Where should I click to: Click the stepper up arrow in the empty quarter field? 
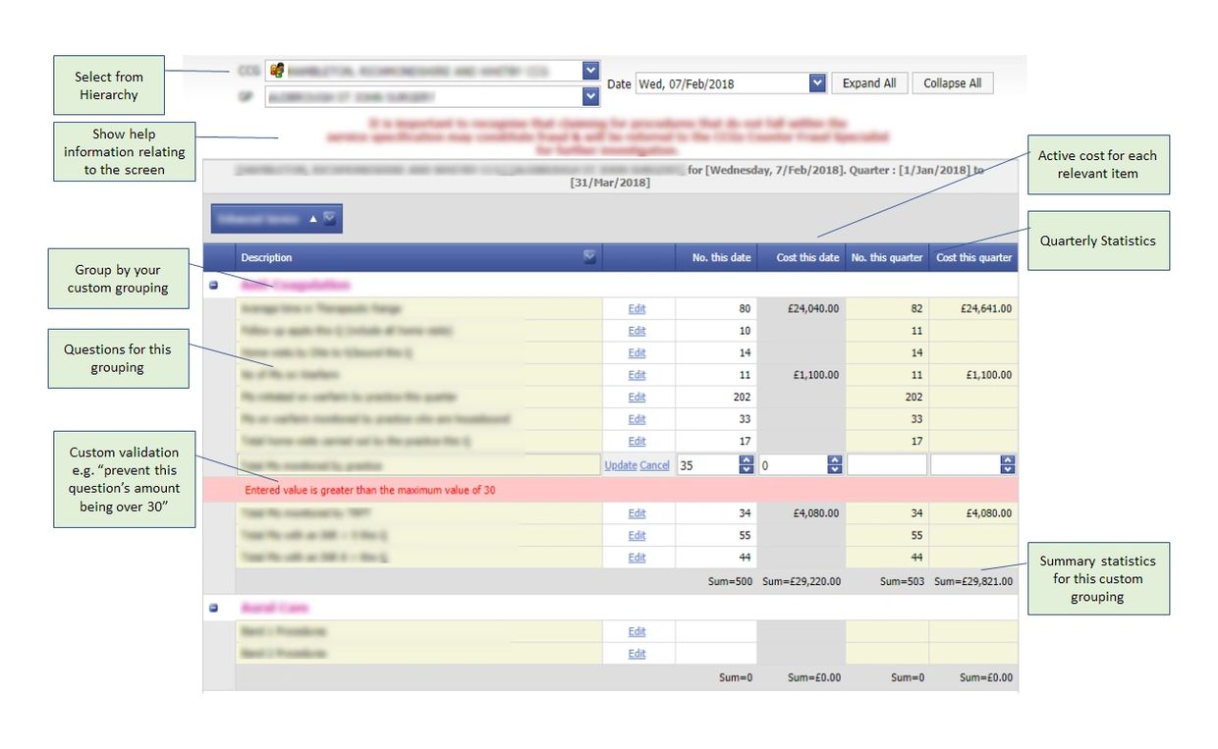[x=1009, y=460]
